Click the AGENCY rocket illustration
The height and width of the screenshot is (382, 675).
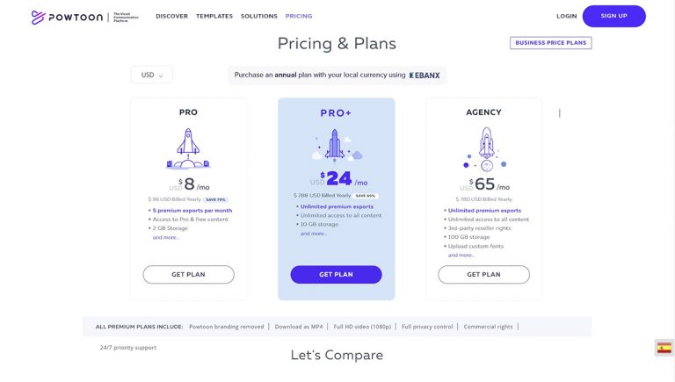point(485,148)
